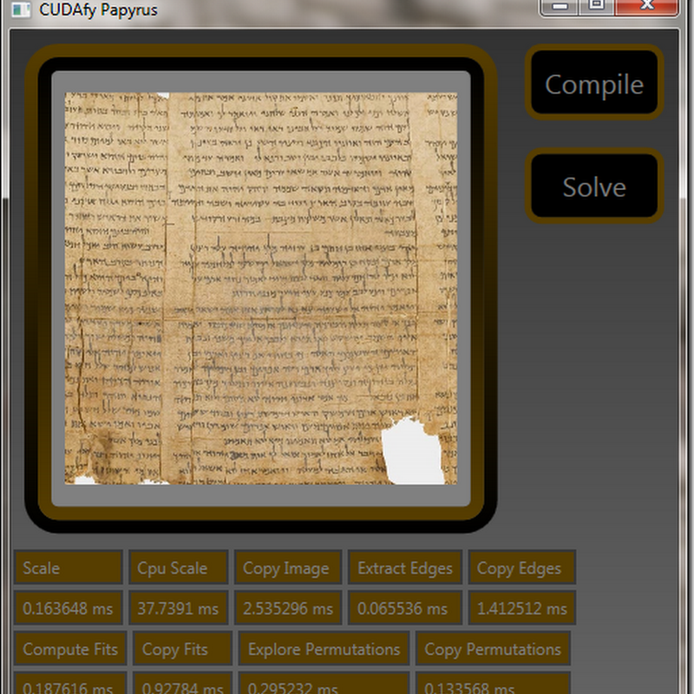694x694 pixels.
Task: Select the 2.535296 ms value
Action: pos(288,608)
